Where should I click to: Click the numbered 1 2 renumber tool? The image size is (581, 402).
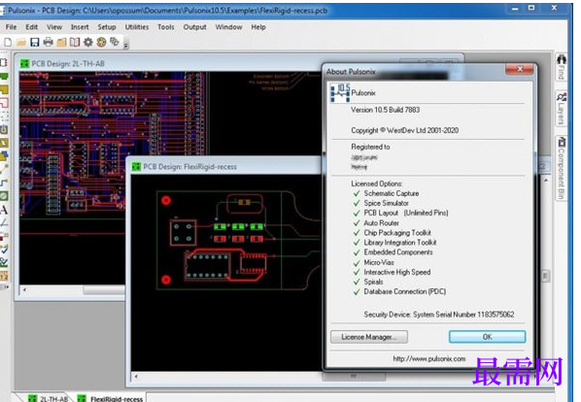4,276
